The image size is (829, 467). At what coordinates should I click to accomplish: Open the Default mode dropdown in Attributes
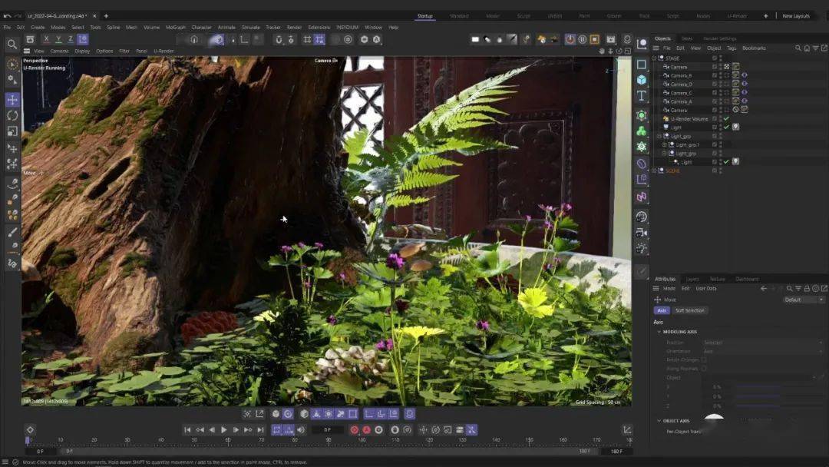click(x=804, y=300)
